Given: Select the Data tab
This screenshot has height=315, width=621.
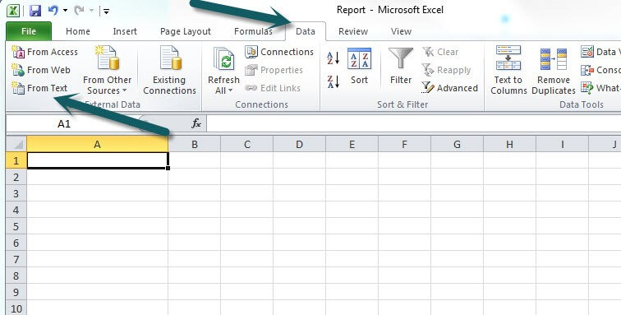Looking at the screenshot, I should (306, 31).
